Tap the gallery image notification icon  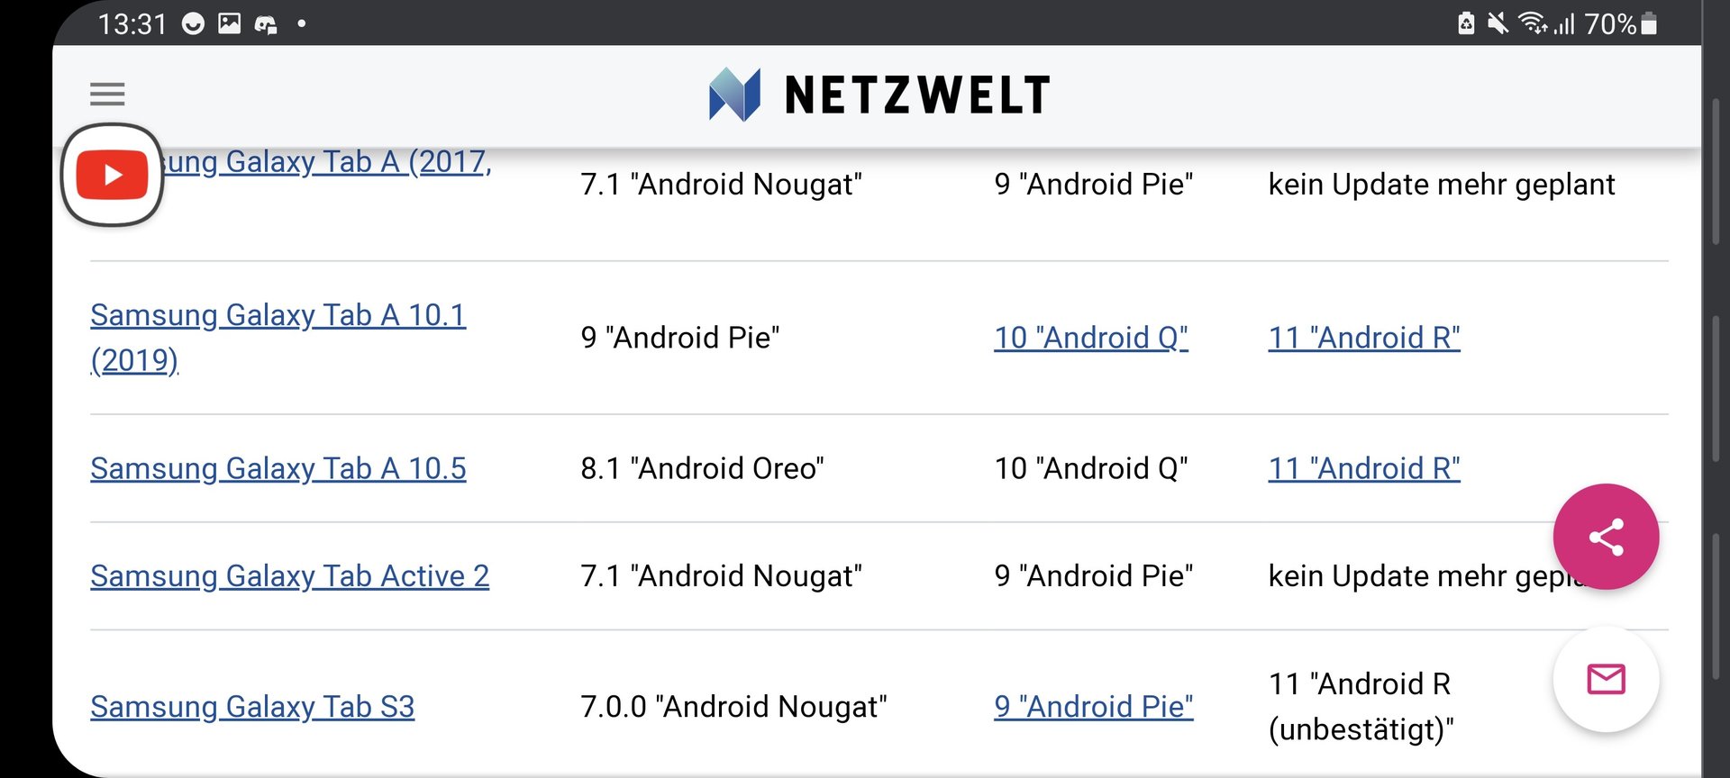[230, 23]
